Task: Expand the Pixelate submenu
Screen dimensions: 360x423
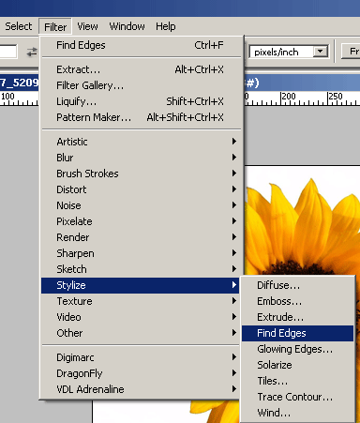Action: click(140, 221)
